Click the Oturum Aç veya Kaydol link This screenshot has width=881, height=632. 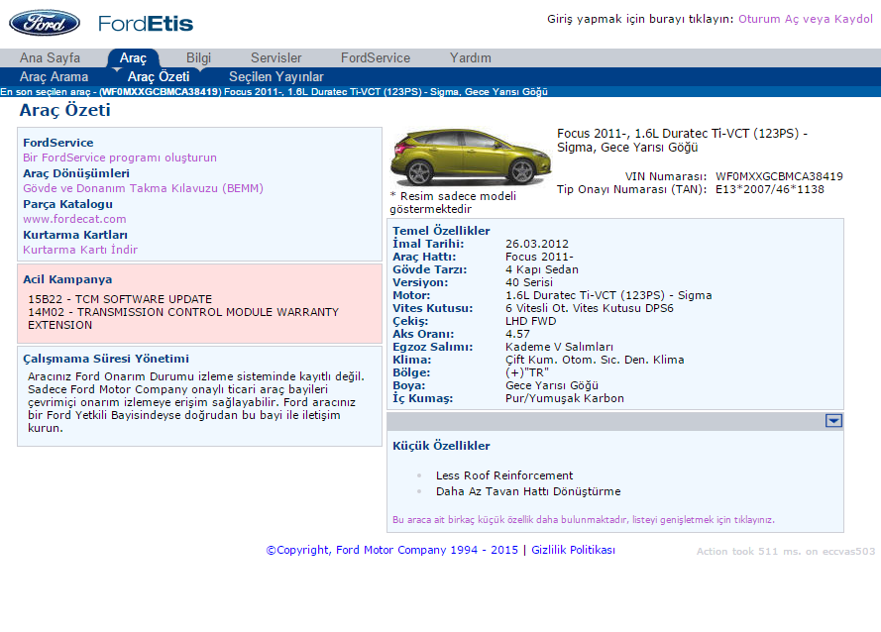click(x=805, y=19)
